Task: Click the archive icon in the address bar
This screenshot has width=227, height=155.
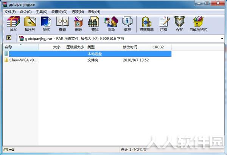Action: pyautogui.click(x=21, y=39)
